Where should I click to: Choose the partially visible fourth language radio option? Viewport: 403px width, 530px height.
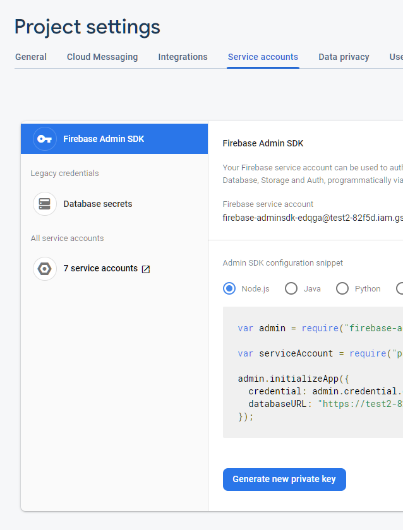(400, 288)
